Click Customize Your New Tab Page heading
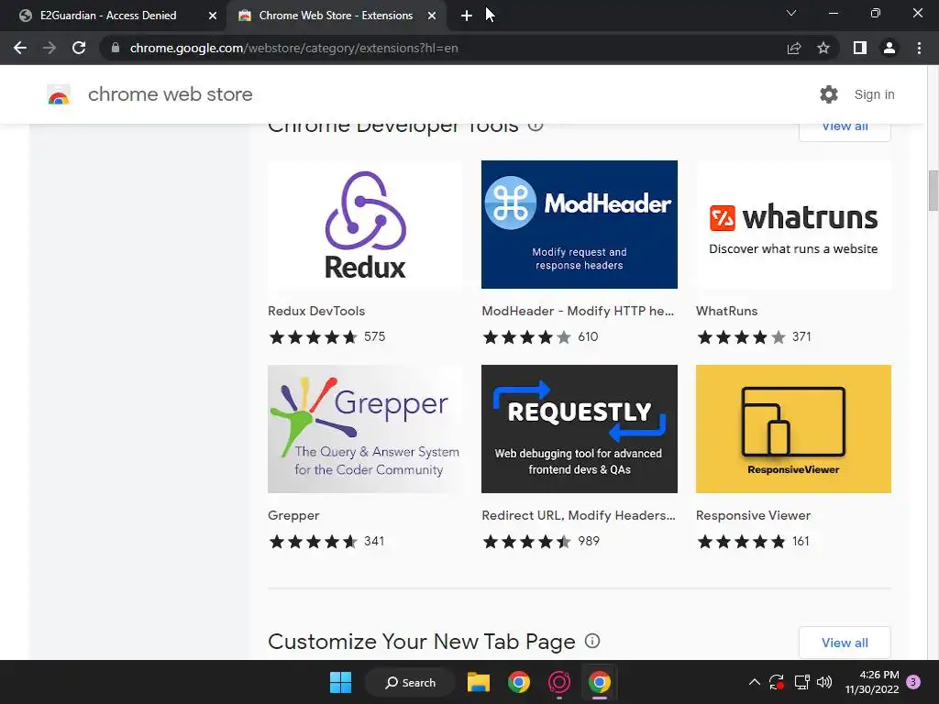 click(x=422, y=642)
